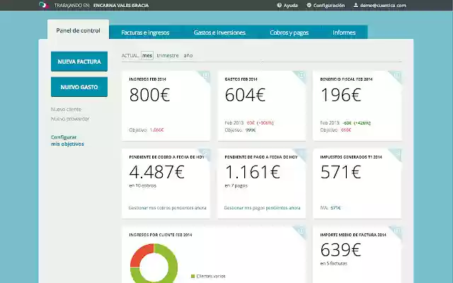Click the Cuentica logo icon
453x283 pixels.
[x=44, y=5]
